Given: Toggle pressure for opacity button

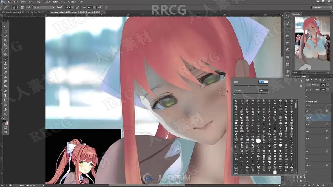Looking at the screenshot, I should click(x=77, y=7).
